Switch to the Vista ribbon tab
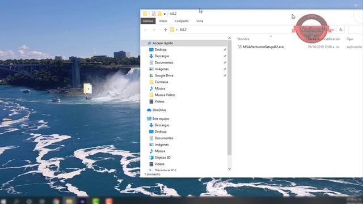Image resolution: width=363 pixels, height=204 pixels. pyautogui.click(x=200, y=21)
